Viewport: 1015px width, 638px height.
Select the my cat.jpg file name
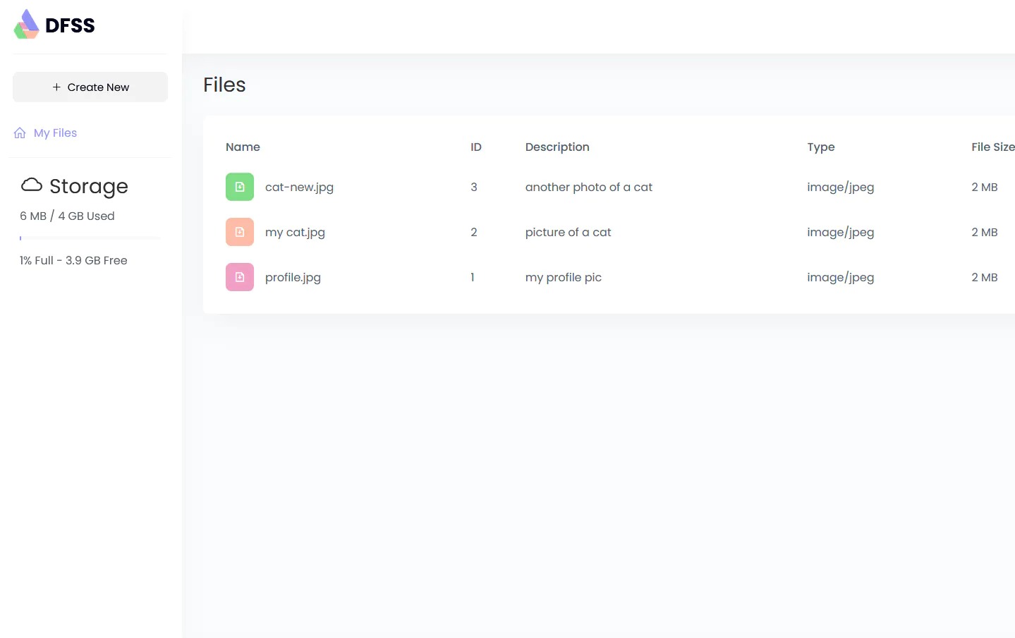(295, 232)
